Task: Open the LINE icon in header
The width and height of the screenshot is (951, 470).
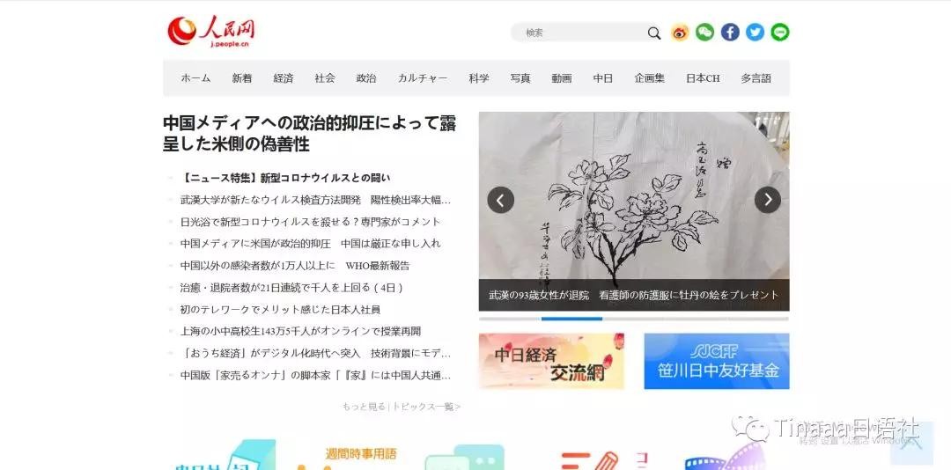Action: pyautogui.click(x=780, y=33)
